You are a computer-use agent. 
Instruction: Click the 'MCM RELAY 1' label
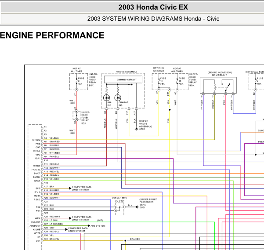tap(220, 75)
